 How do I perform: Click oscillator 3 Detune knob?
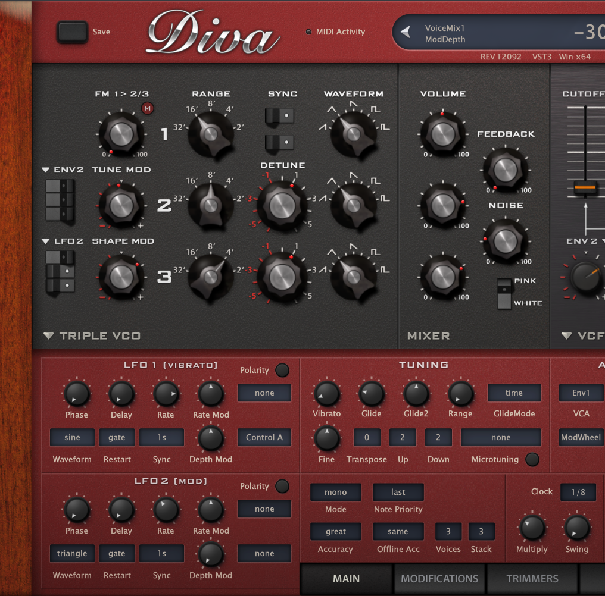tap(282, 277)
